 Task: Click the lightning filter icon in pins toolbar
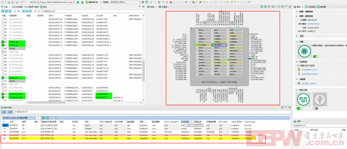click(x=35, y=11)
